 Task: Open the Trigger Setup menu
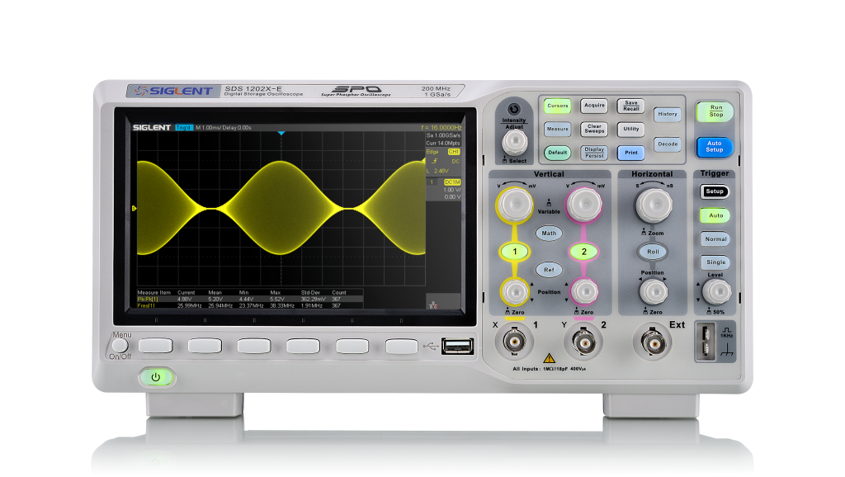click(715, 191)
